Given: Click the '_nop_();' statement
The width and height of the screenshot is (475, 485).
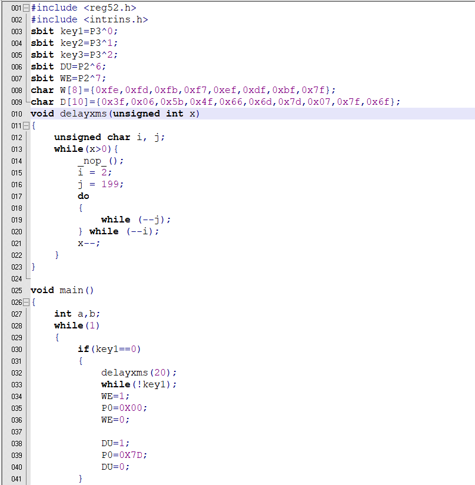Looking at the screenshot, I should pos(101,161).
